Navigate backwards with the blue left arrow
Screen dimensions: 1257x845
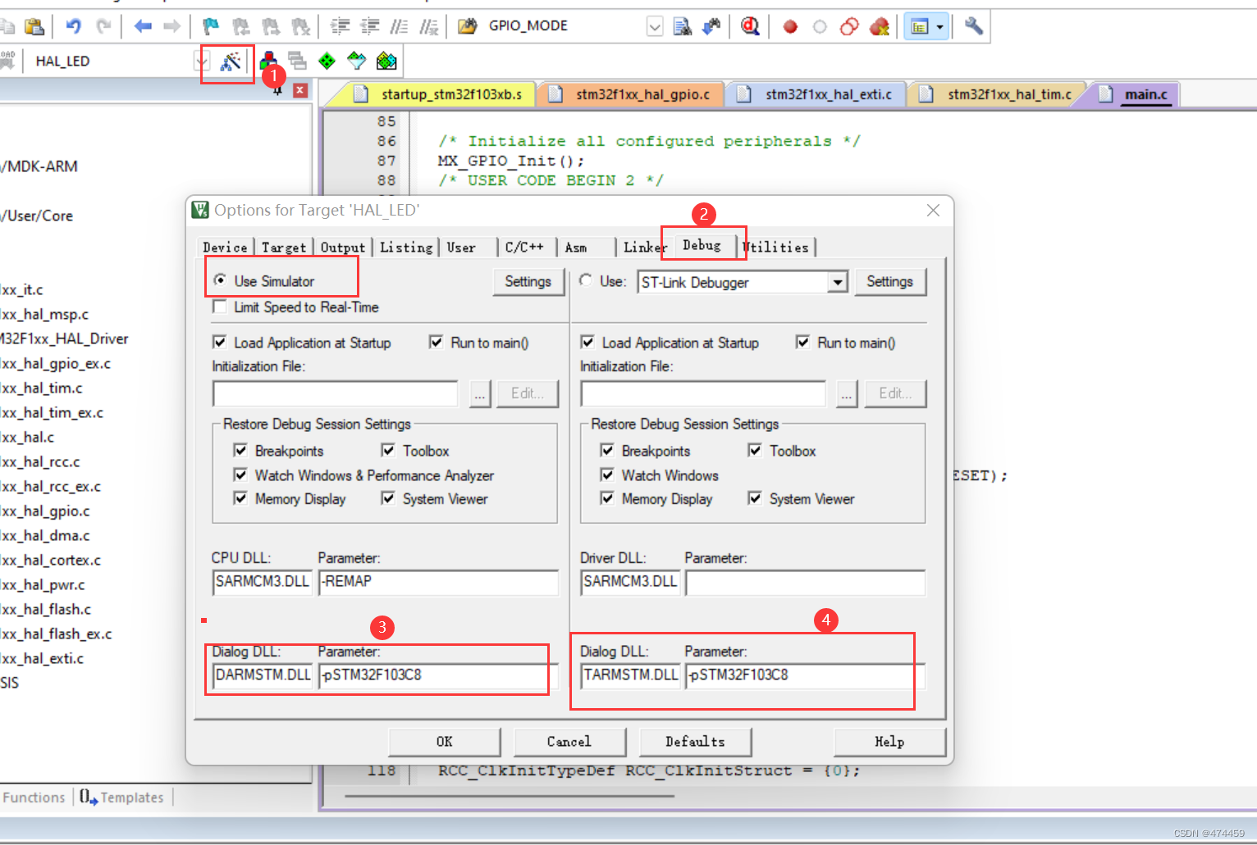pos(143,26)
